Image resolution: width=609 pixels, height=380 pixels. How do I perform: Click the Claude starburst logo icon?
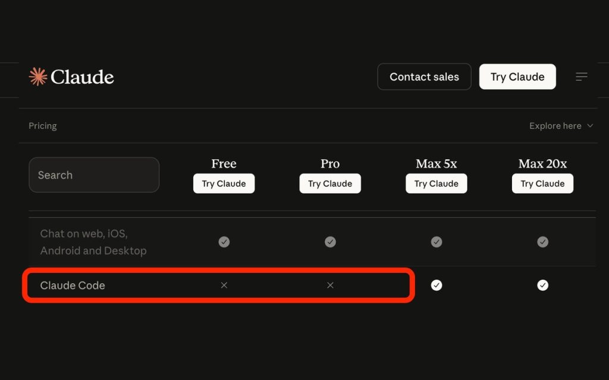(38, 77)
